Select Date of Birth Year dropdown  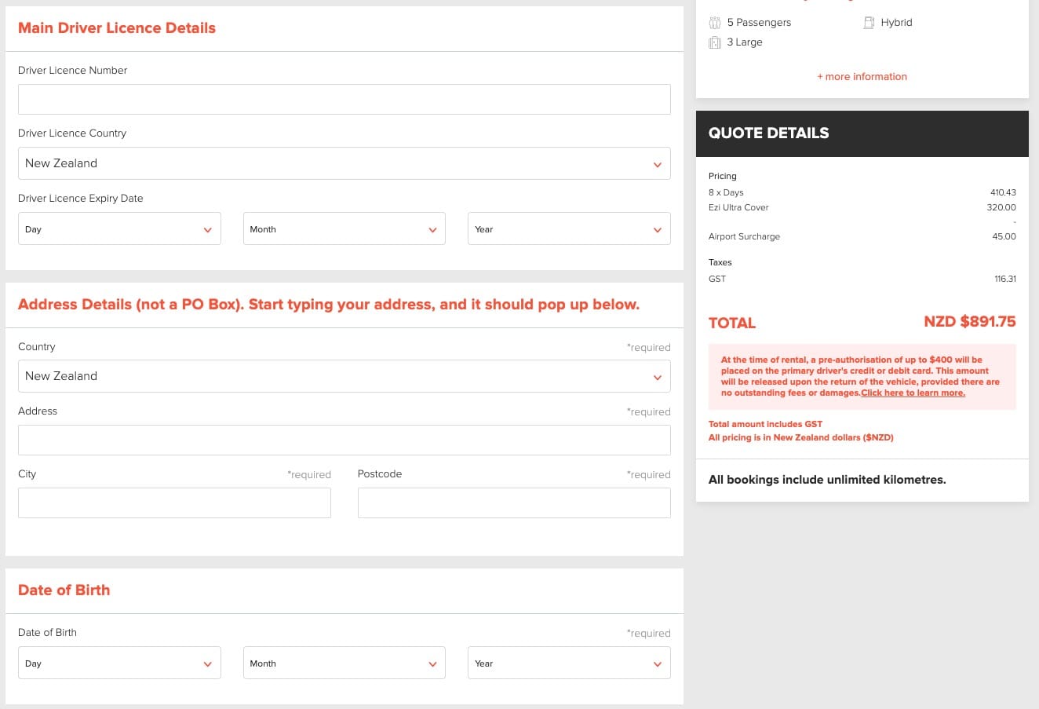coord(568,663)
